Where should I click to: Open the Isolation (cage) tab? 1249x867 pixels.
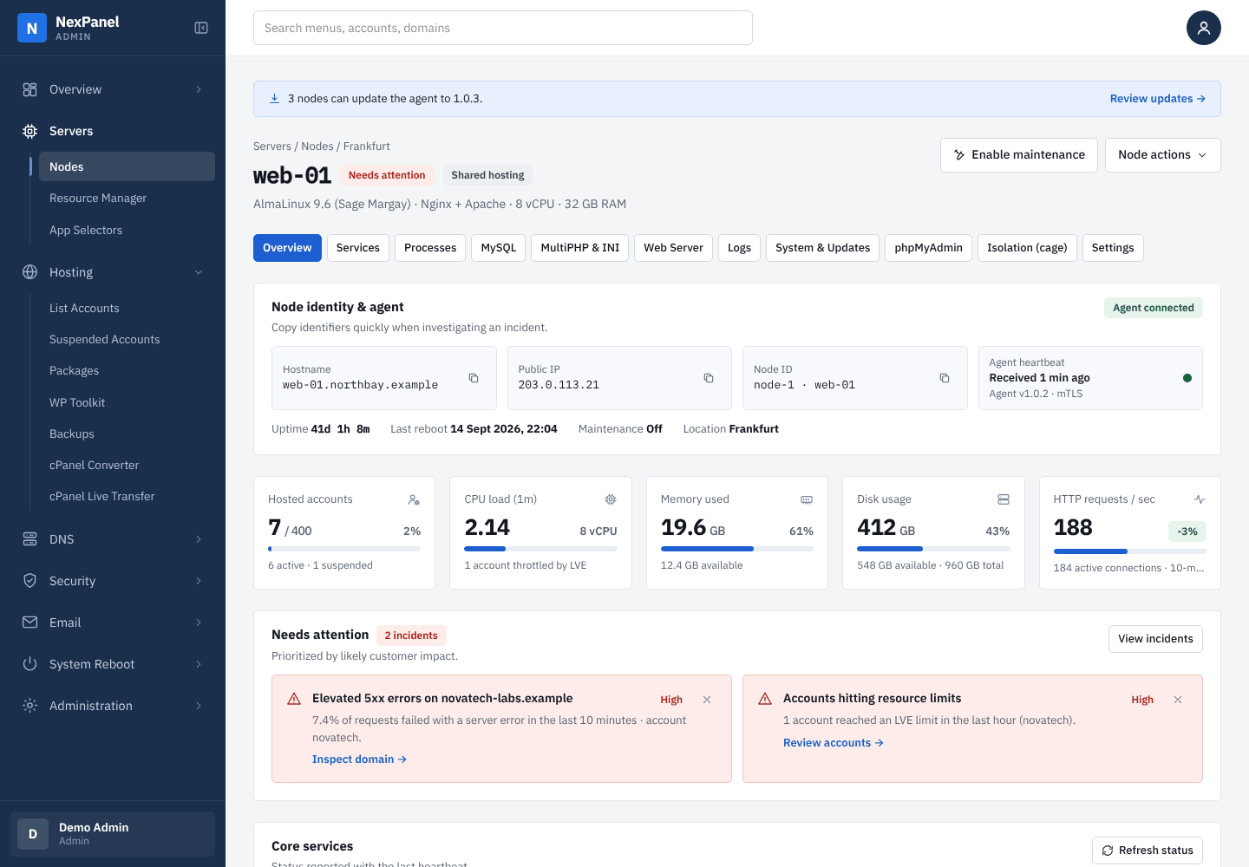pyautogui.click(x=1027, y=248)
